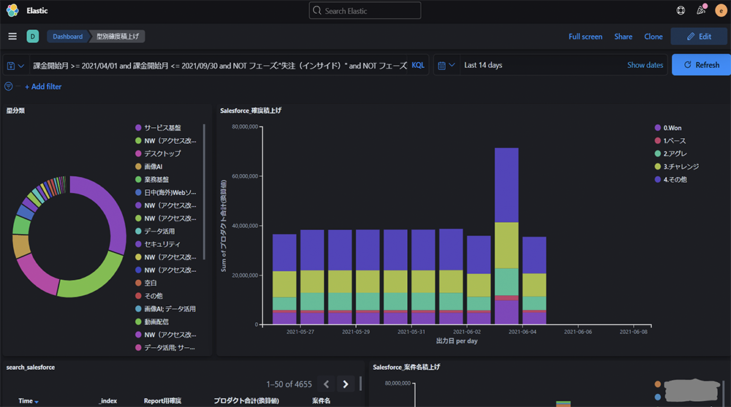Open the Share menu
Viewport: 731px width, 407px height.
[x=623, y=37]
